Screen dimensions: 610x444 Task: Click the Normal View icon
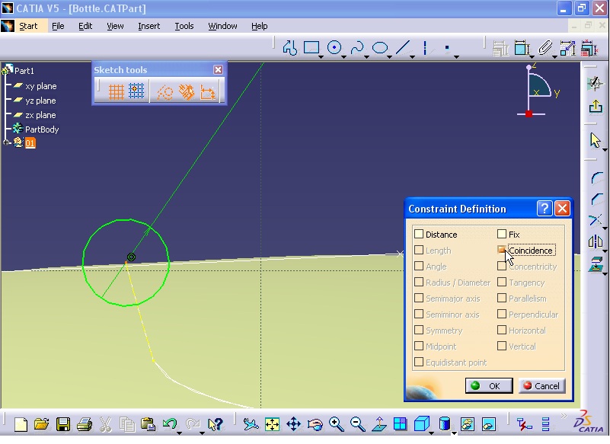point(379,424)
